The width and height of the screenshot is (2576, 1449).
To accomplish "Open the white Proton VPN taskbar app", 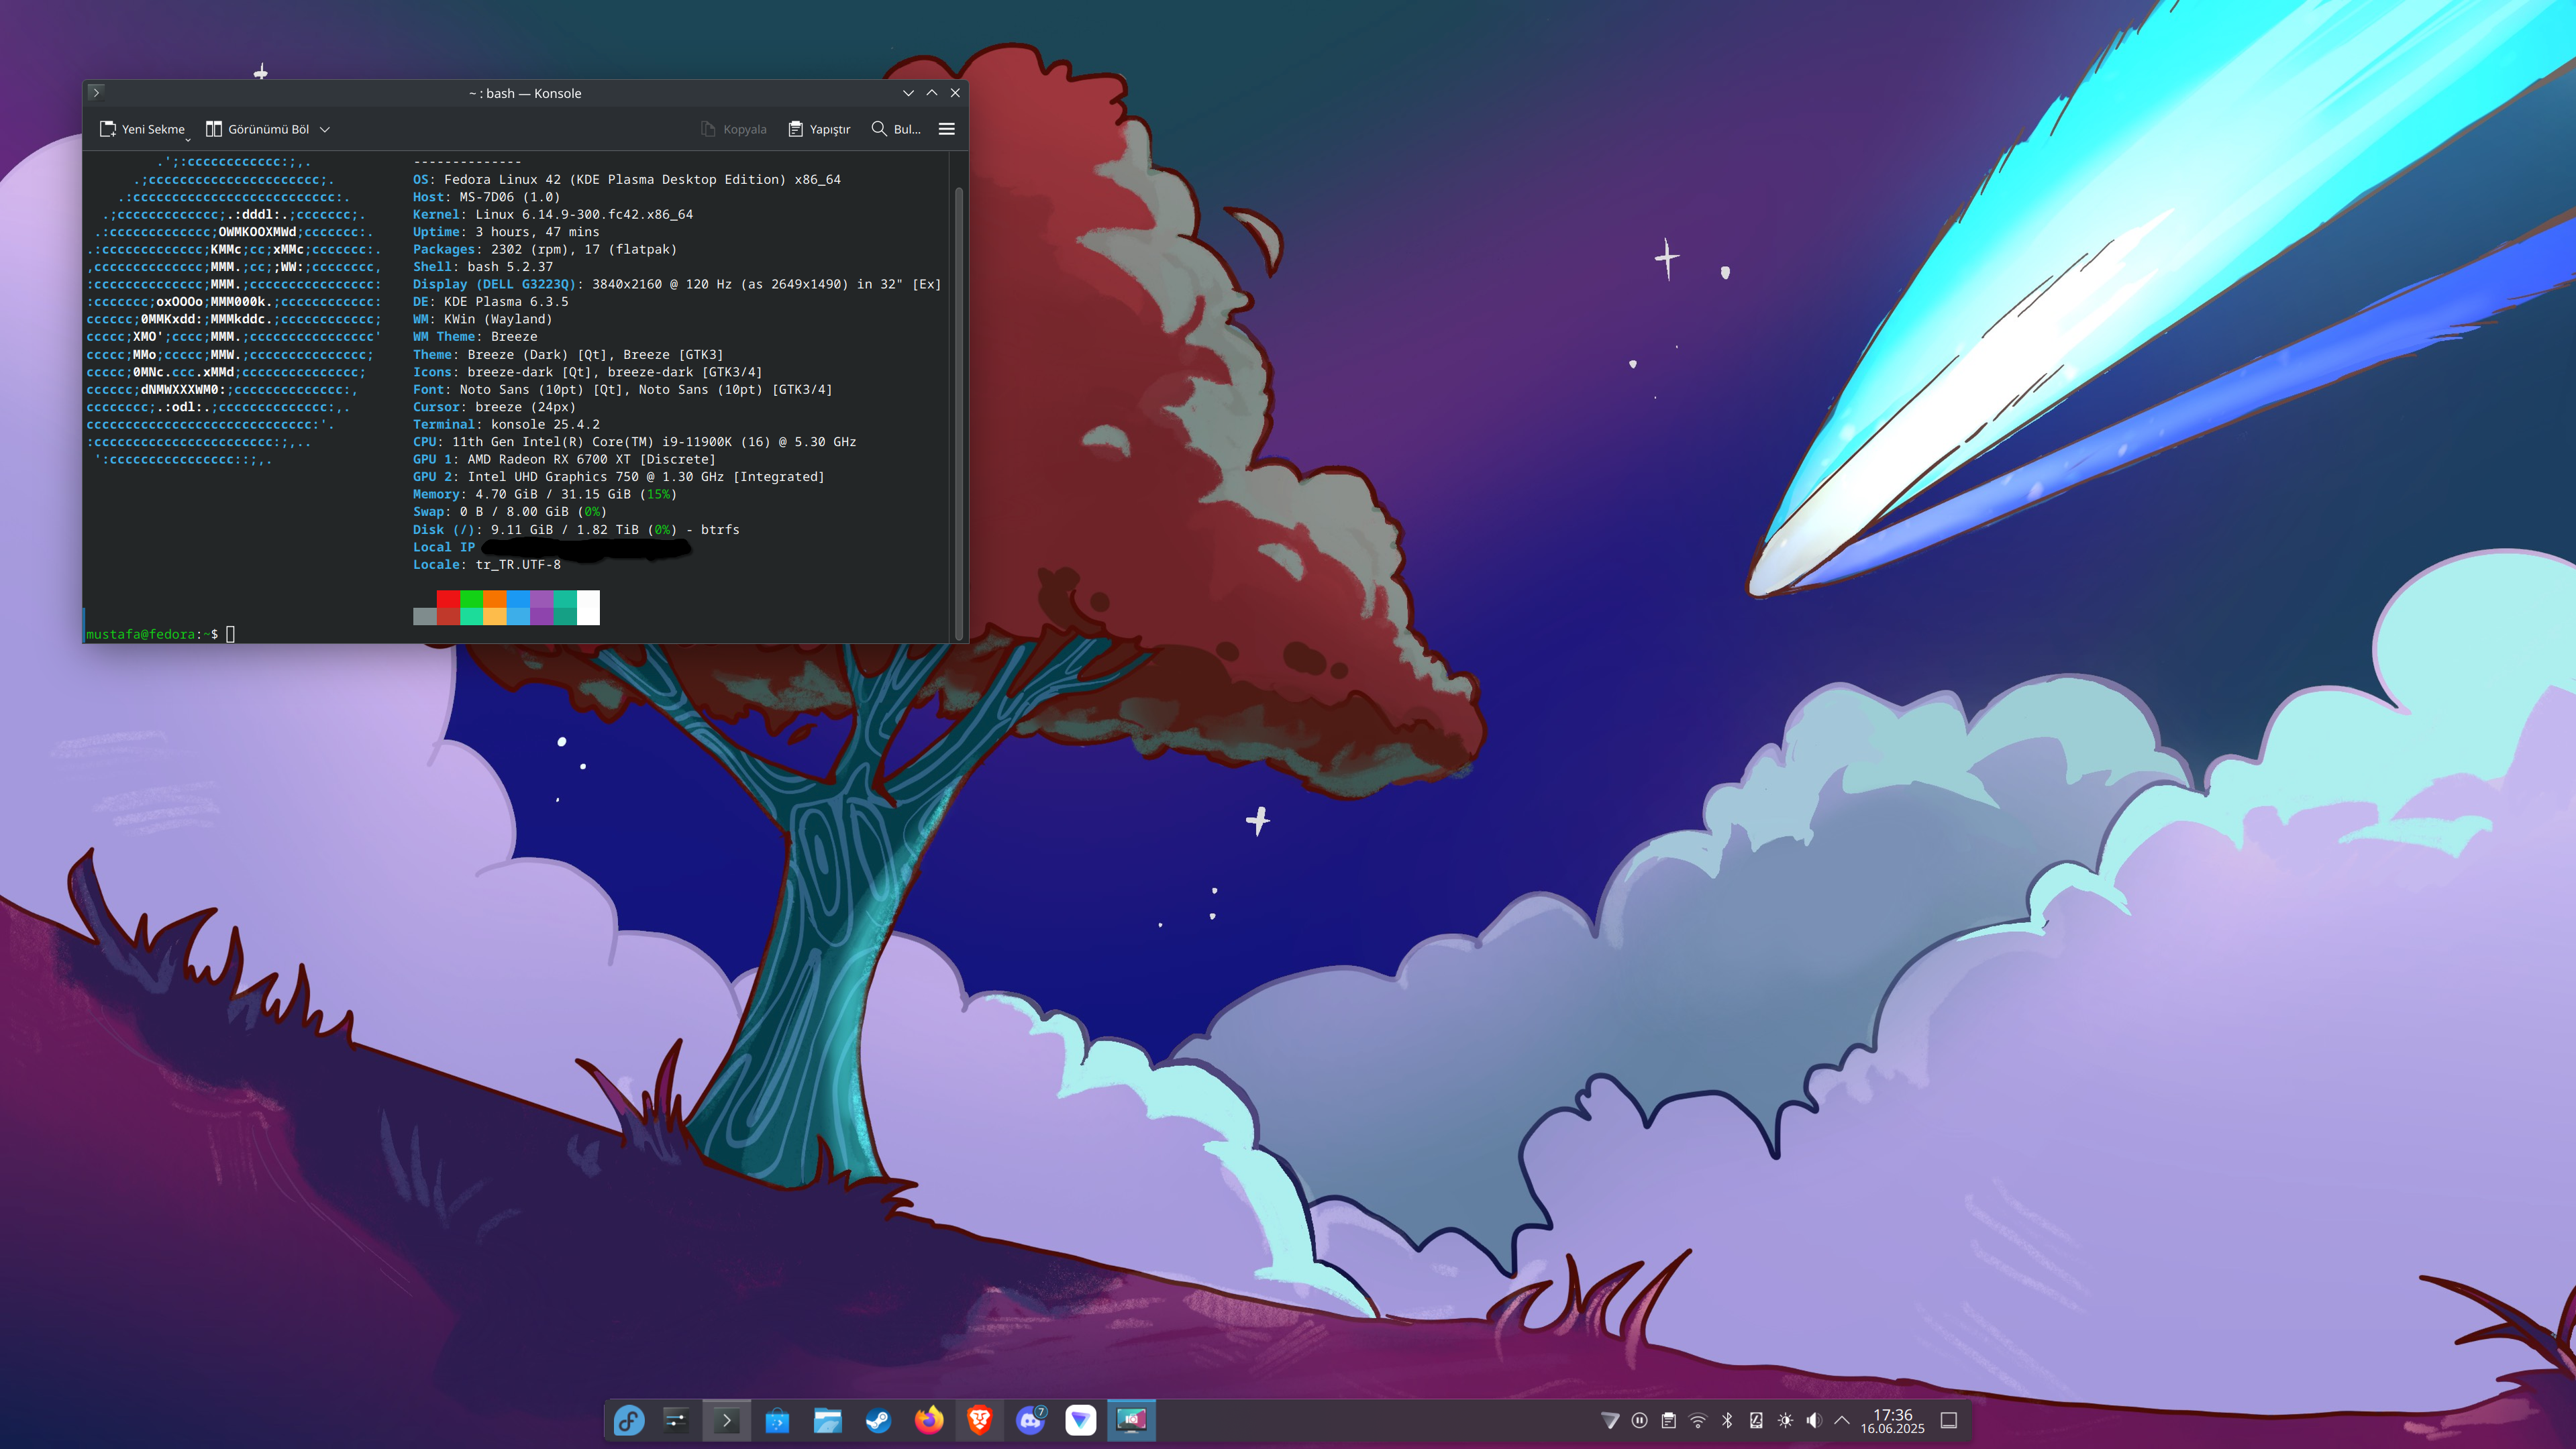I will [1081, 1420].
